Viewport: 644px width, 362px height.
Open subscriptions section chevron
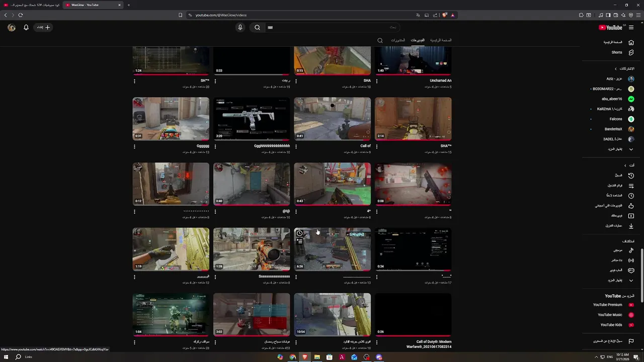point(616,69)
